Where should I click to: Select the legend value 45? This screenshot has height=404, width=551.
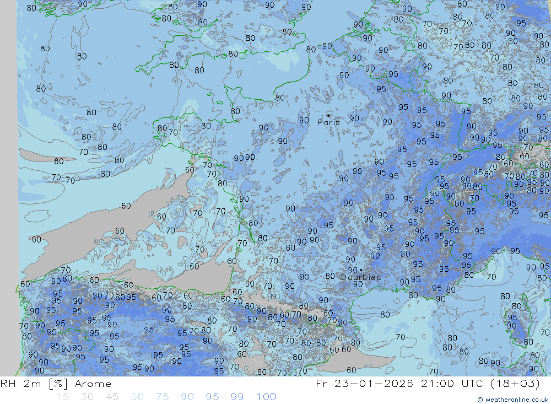[x=112, y=397]
